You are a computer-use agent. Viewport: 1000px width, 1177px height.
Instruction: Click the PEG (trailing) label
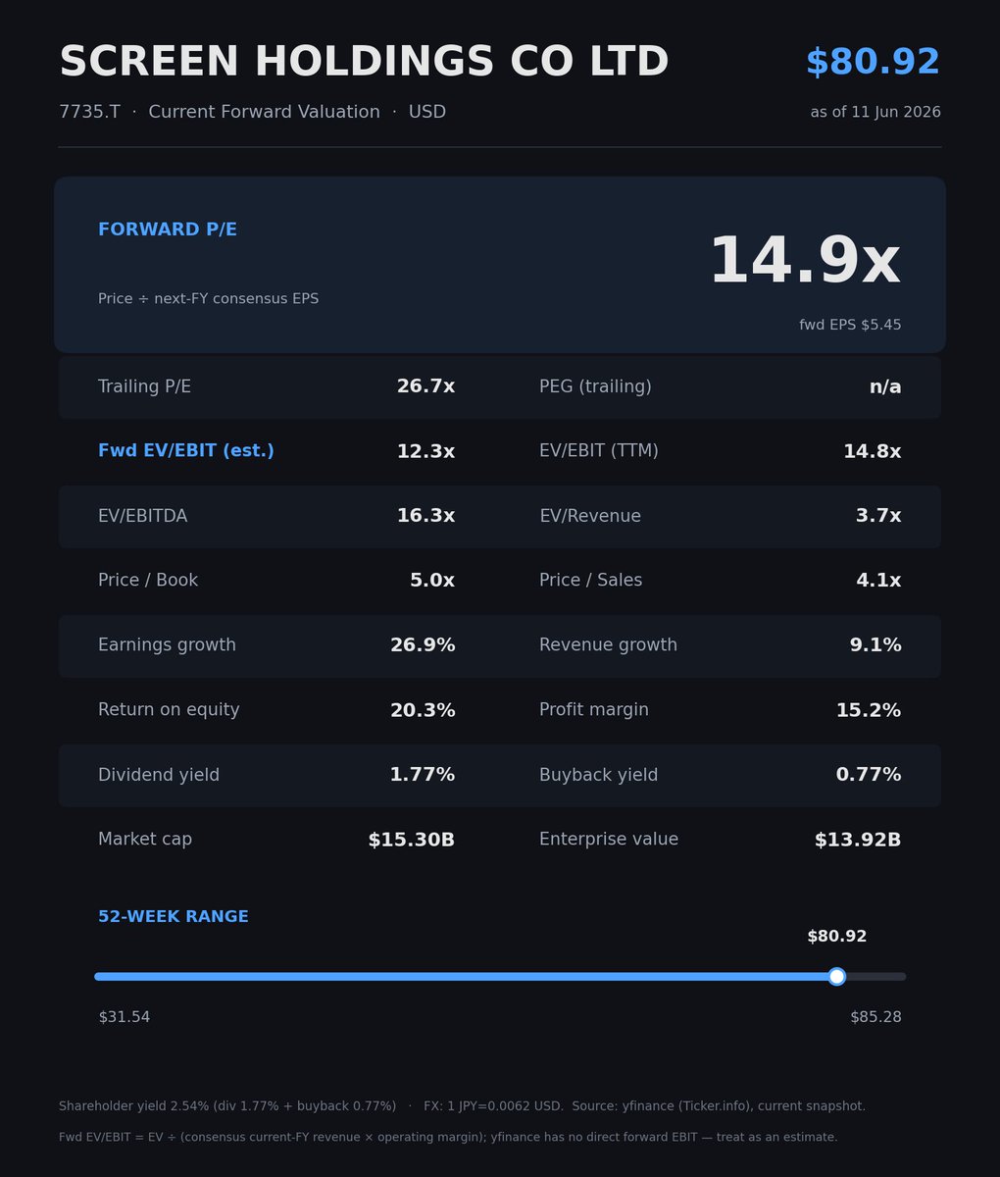595,386
